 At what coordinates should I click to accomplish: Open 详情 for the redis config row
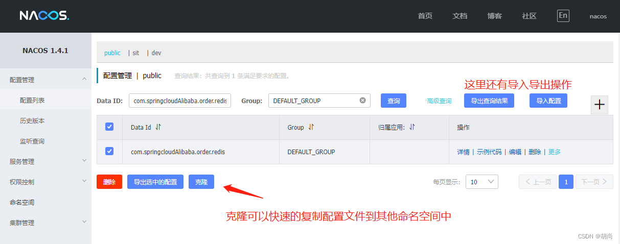463,152
